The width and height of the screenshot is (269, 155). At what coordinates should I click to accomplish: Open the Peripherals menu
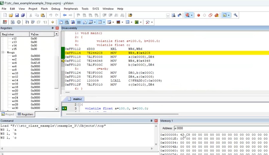(x=71, y=9)
